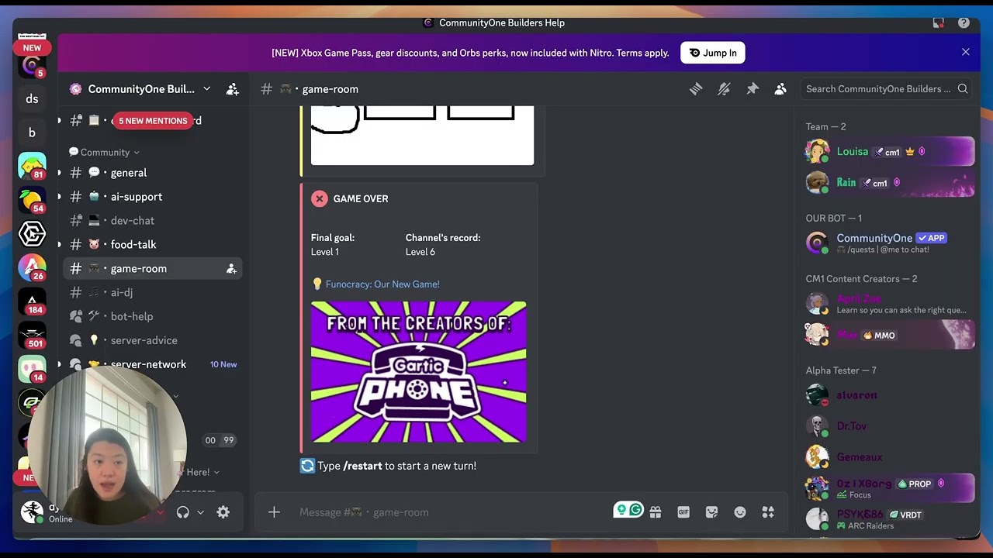993x558 pixels.
Task: Open the Funocracy: Our New Game! link
Action: (x=382, y=284)
